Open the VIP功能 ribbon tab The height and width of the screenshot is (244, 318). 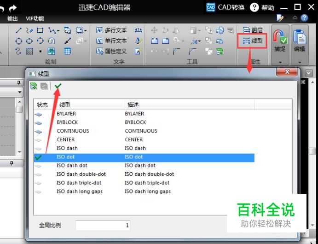[x=35, y=19]
